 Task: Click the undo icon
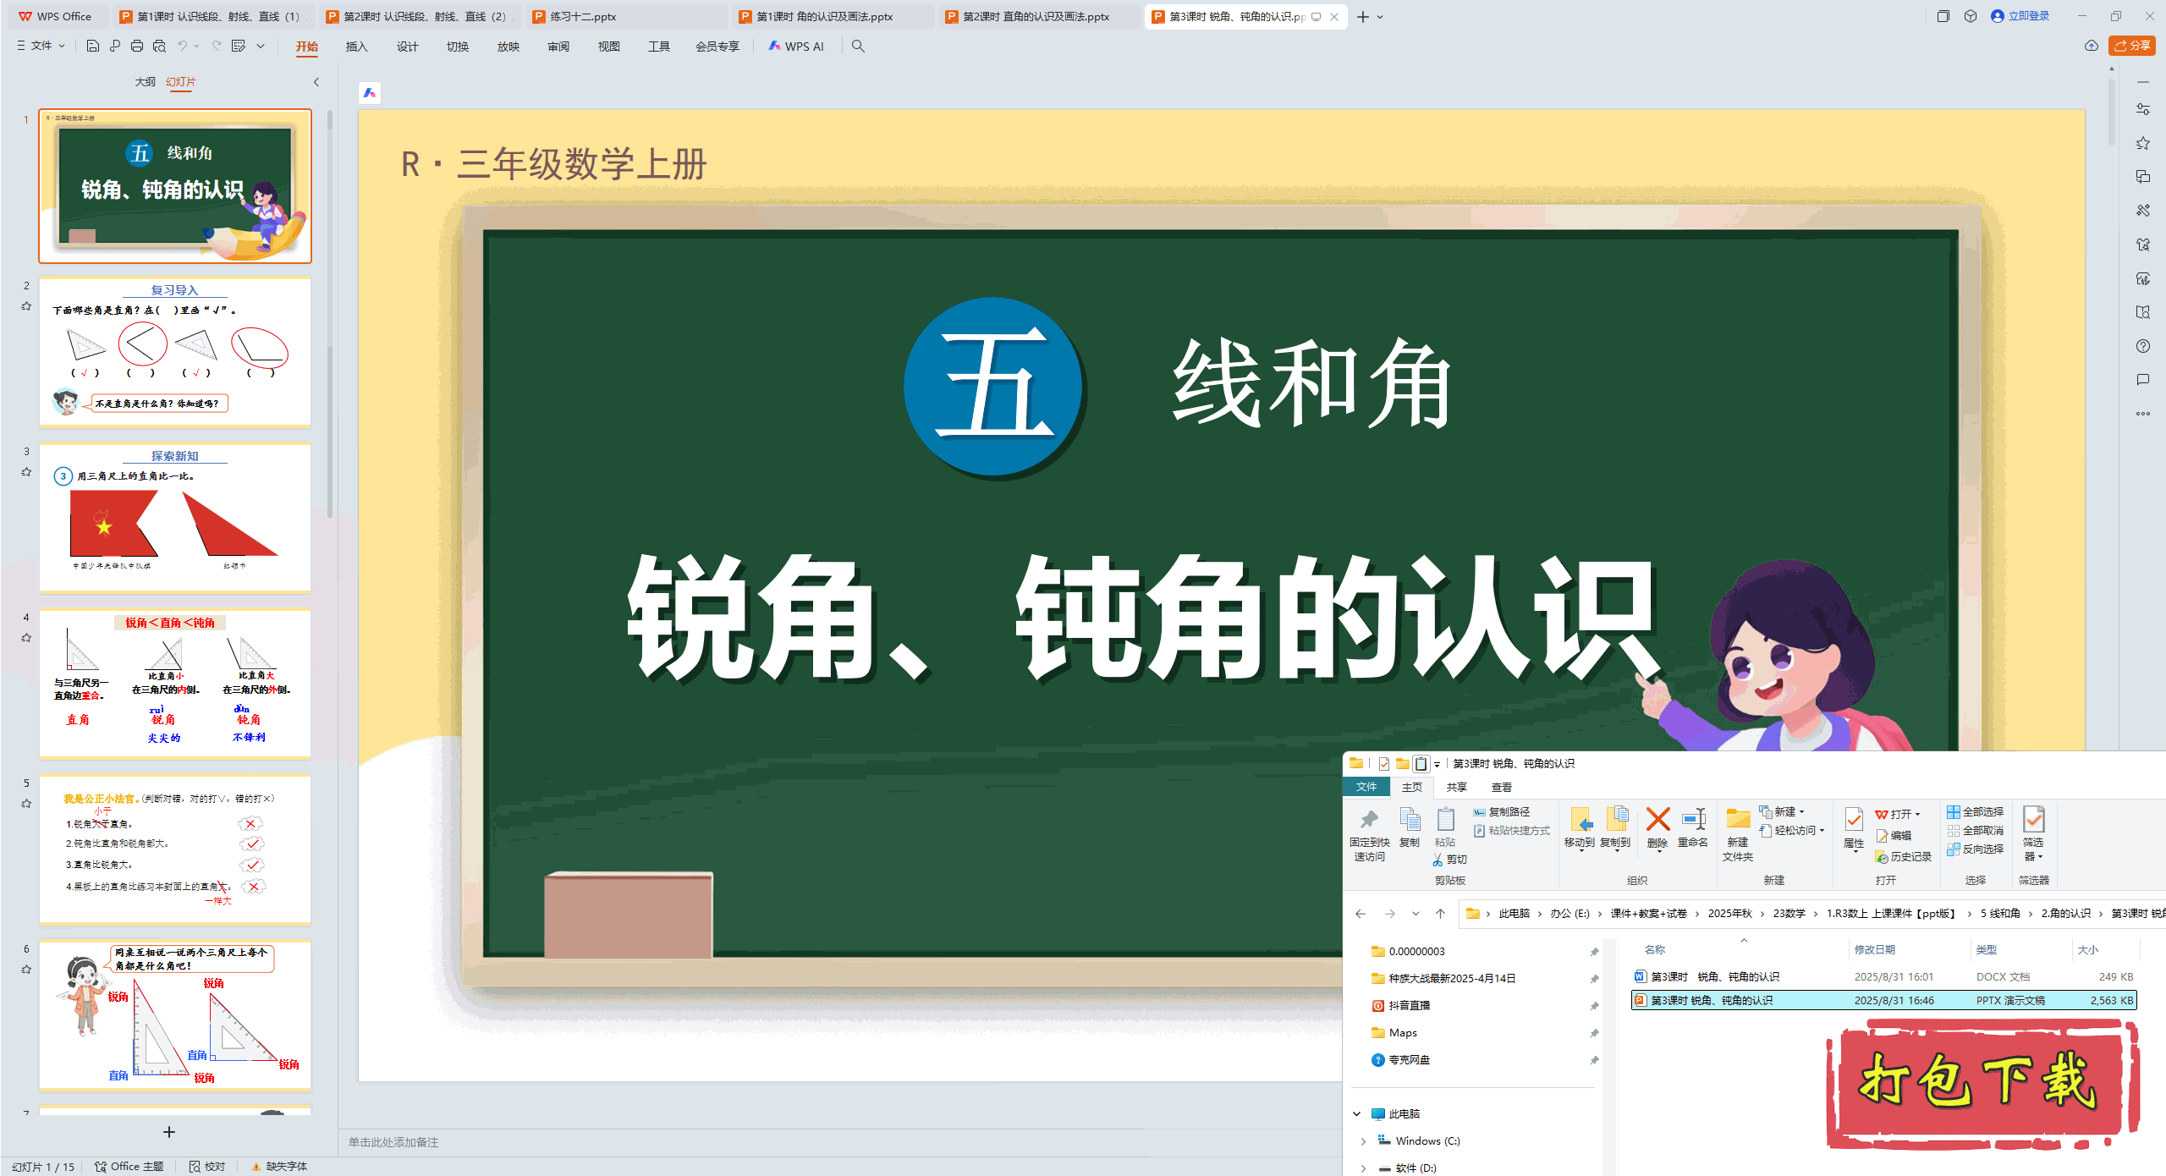183,47
